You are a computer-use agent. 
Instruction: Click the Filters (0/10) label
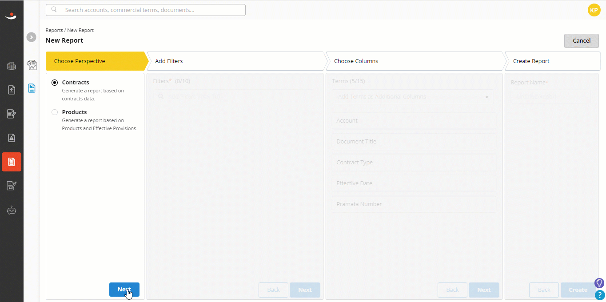click(x=171, y=81)
